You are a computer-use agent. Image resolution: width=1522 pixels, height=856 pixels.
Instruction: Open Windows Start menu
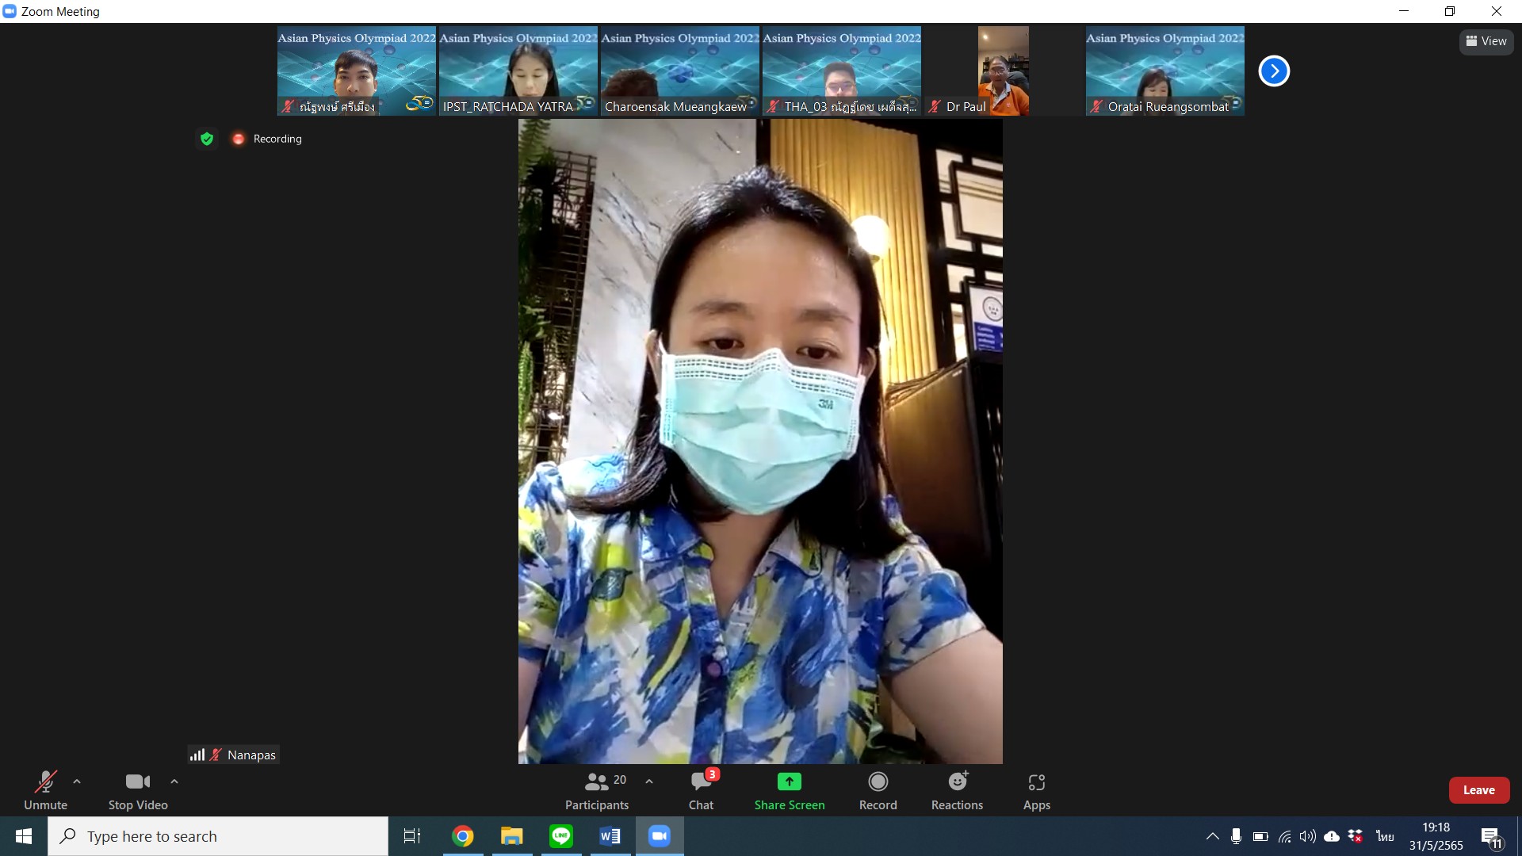tap(24, 836)
